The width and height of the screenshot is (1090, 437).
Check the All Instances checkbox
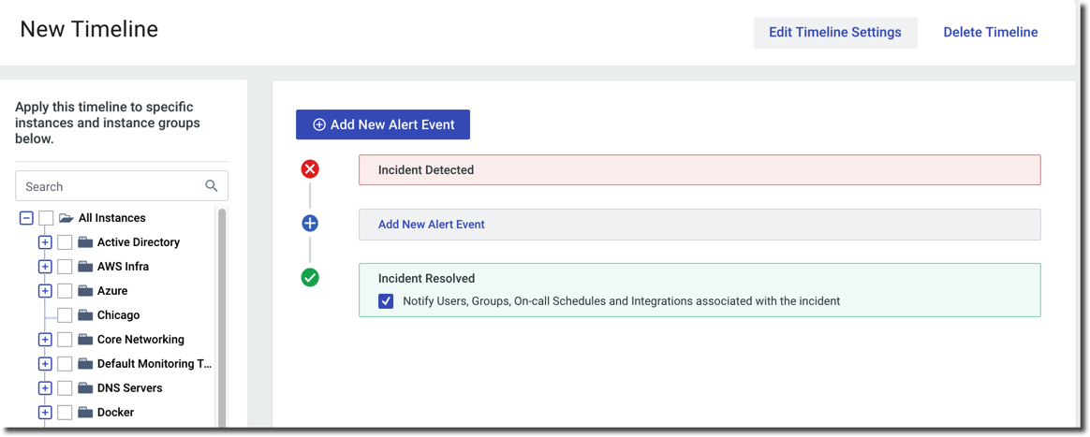click(46, 218)
